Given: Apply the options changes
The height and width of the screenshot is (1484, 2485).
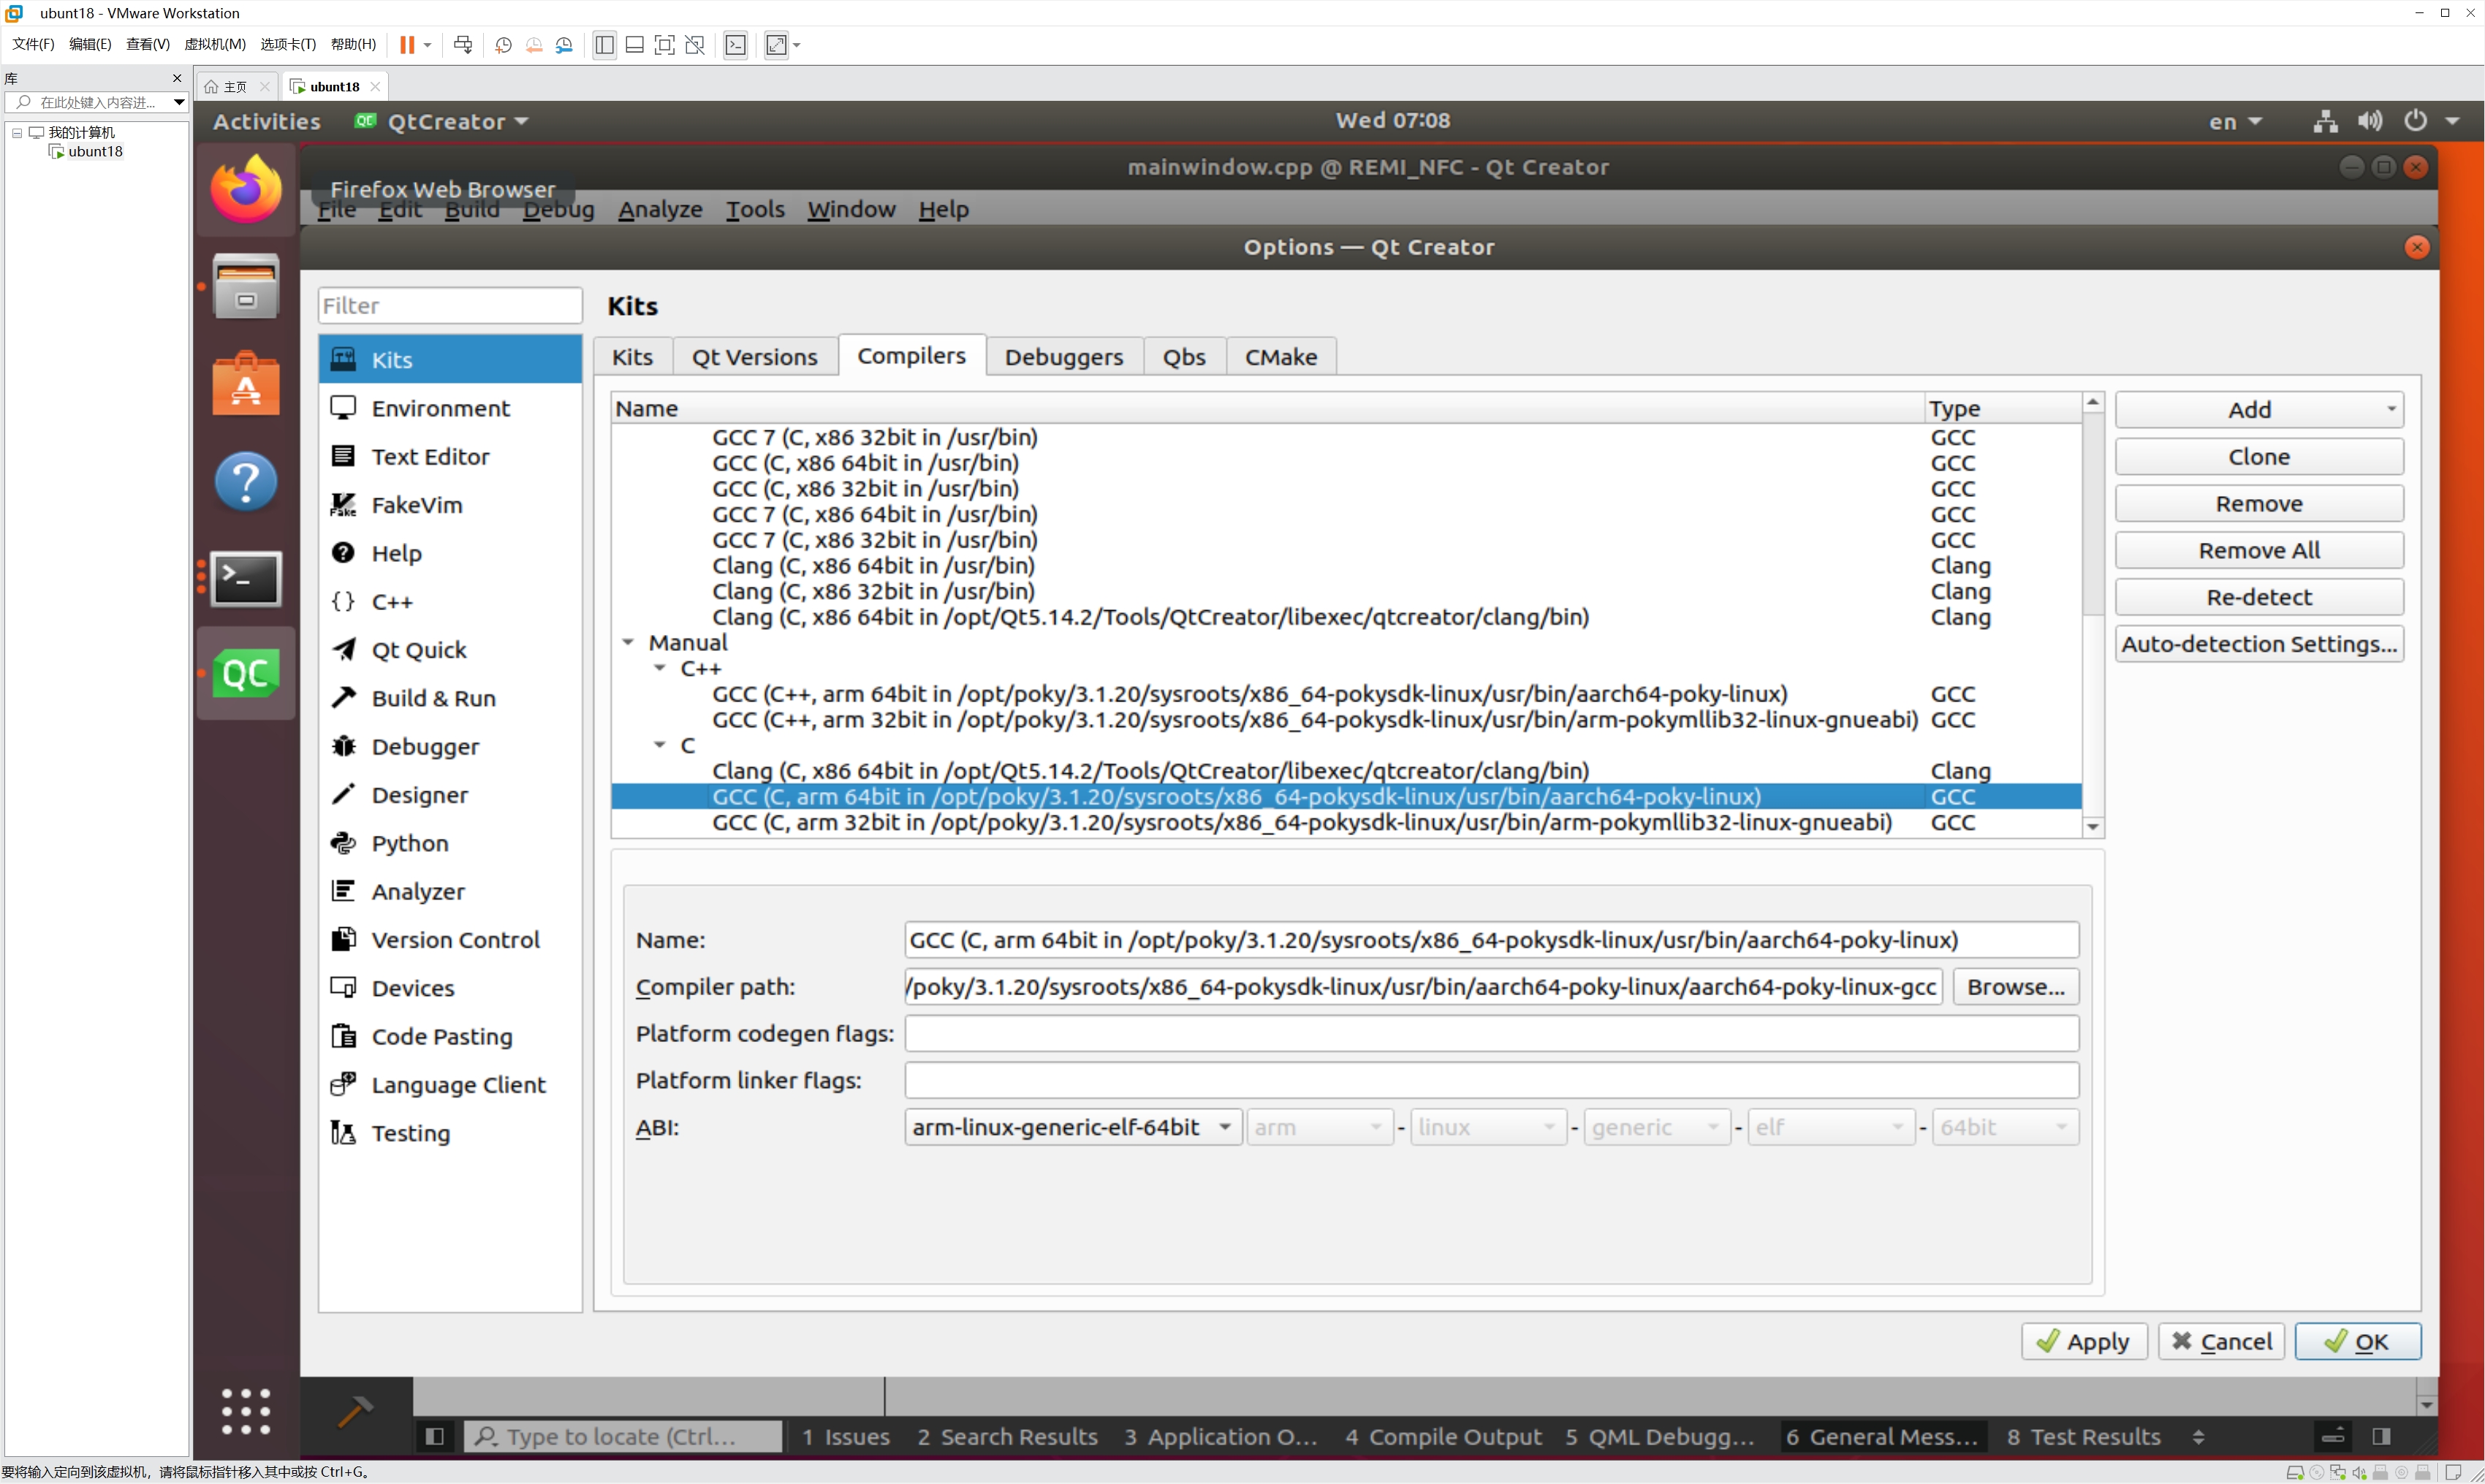Looking at the screenshot, I should pos(2084,1342).
